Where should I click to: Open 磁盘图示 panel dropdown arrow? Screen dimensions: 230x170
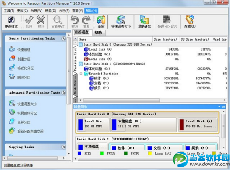219,107
